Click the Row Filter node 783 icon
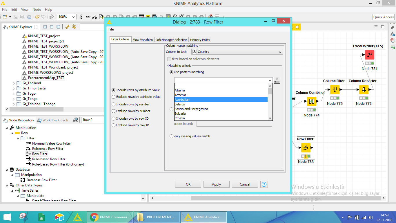Viewport: 396px width, 223px height. [x=306, y=148]
